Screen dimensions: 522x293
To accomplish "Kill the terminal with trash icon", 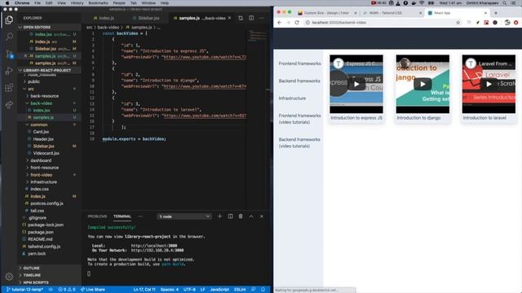I will click(x=241, y=216).
